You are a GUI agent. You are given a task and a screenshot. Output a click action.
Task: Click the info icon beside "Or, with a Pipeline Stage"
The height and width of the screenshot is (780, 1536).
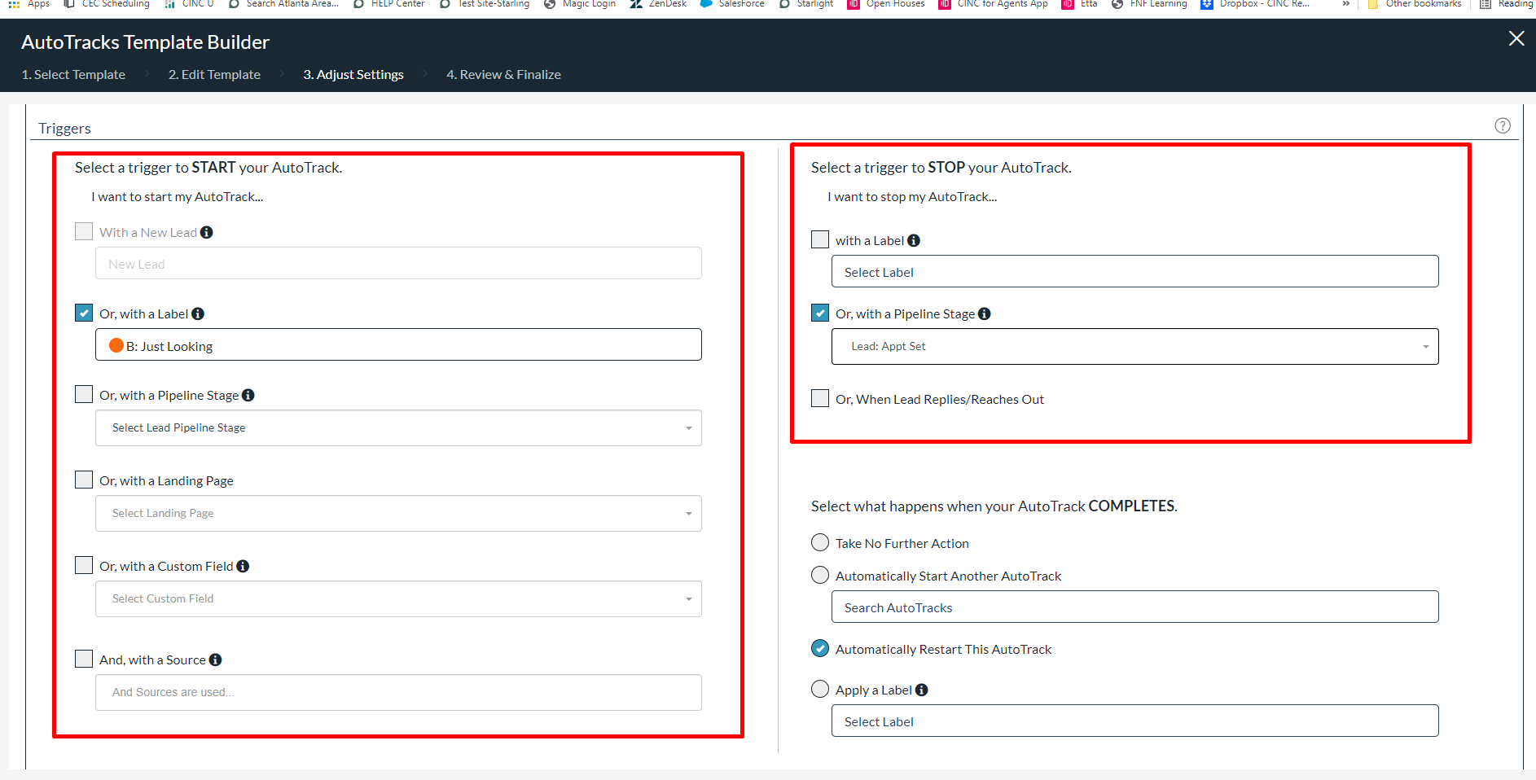coord(249,394)
